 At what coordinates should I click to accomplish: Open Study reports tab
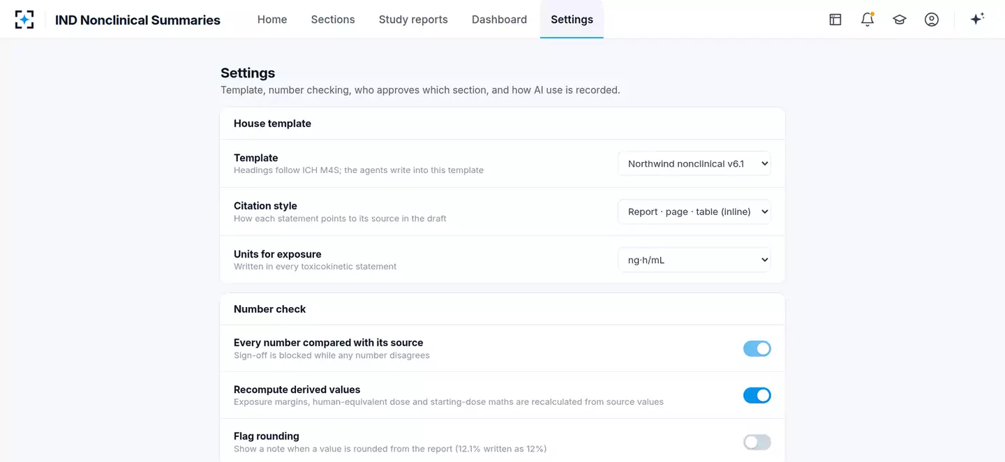(413, 20)
